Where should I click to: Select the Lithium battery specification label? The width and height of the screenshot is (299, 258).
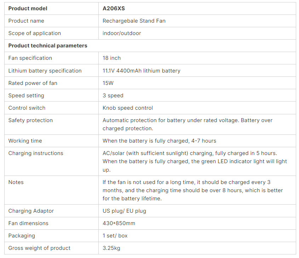45,71
